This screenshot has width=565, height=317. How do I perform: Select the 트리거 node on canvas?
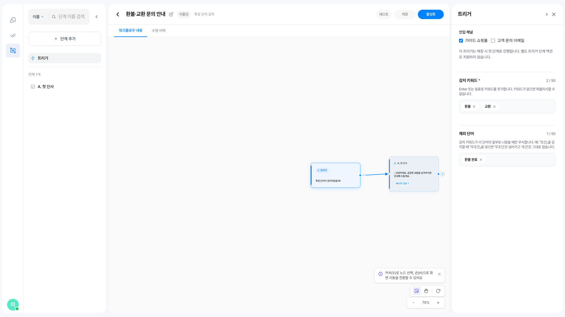pos(335,175)
